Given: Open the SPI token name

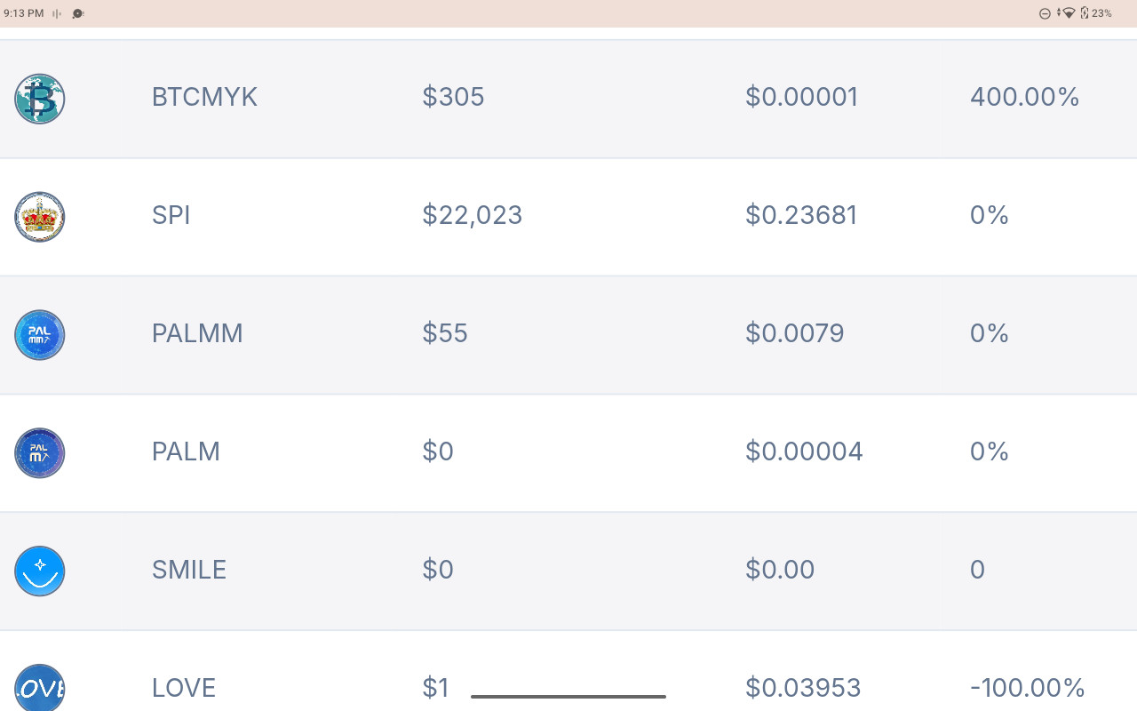Looking at the screenshot, I should pyautogui.click(x=171, y=215).
